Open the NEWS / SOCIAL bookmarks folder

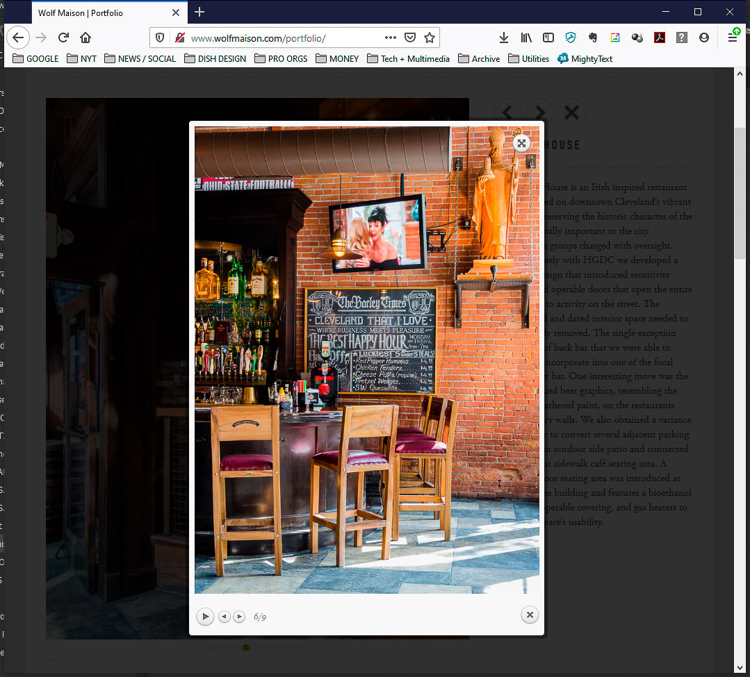point(140,59)
